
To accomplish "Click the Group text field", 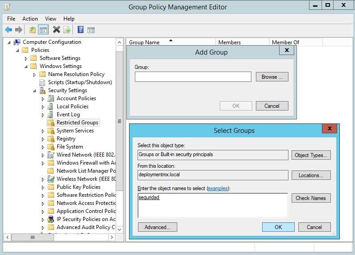I will coord(193,77).
